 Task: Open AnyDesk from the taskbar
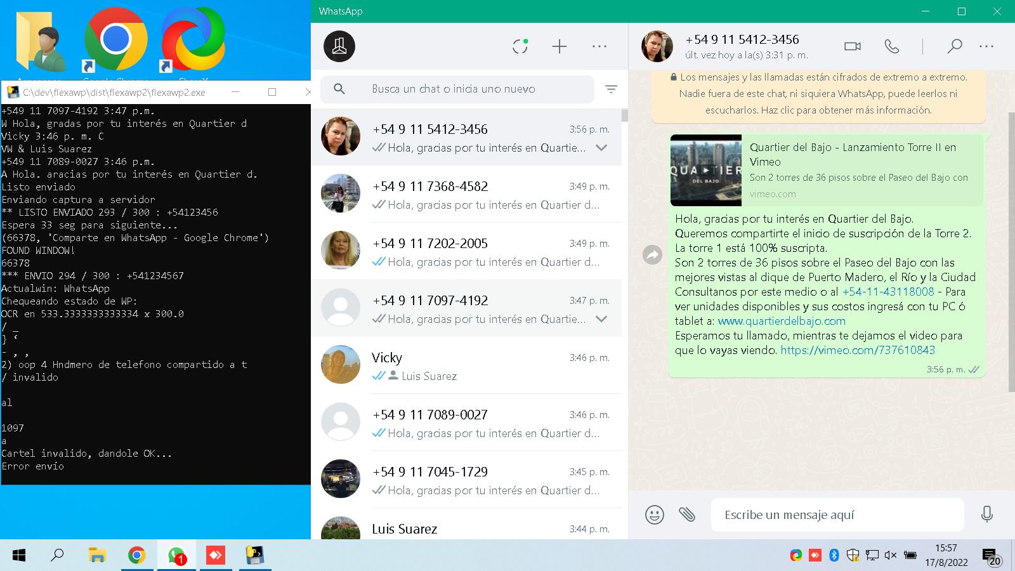pos(216,556)
